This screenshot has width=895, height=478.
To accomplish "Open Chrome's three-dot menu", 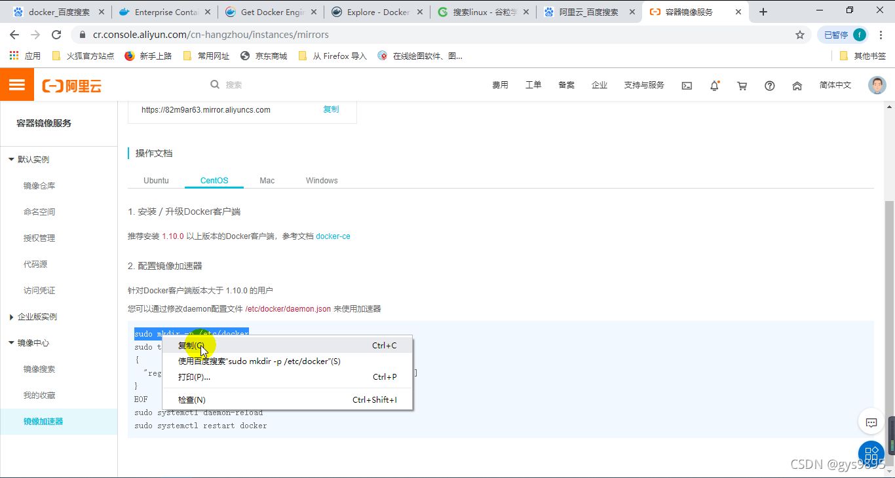I will coord(883,35).
